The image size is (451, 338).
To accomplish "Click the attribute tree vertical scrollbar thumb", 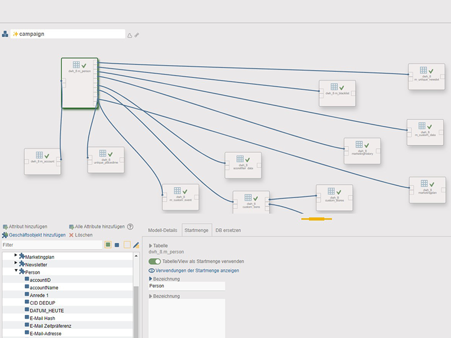I will point(136,312).
